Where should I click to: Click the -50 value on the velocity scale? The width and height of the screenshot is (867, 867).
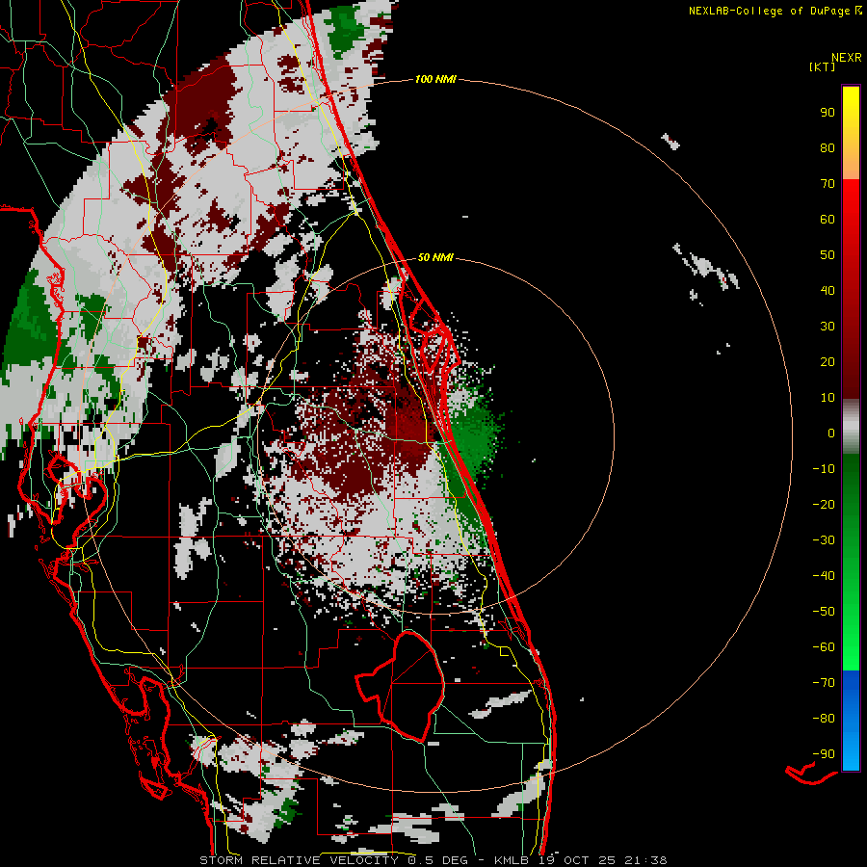point(824,612)
